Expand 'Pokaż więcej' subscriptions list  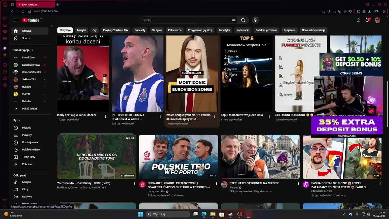click(x=29, y=109)
